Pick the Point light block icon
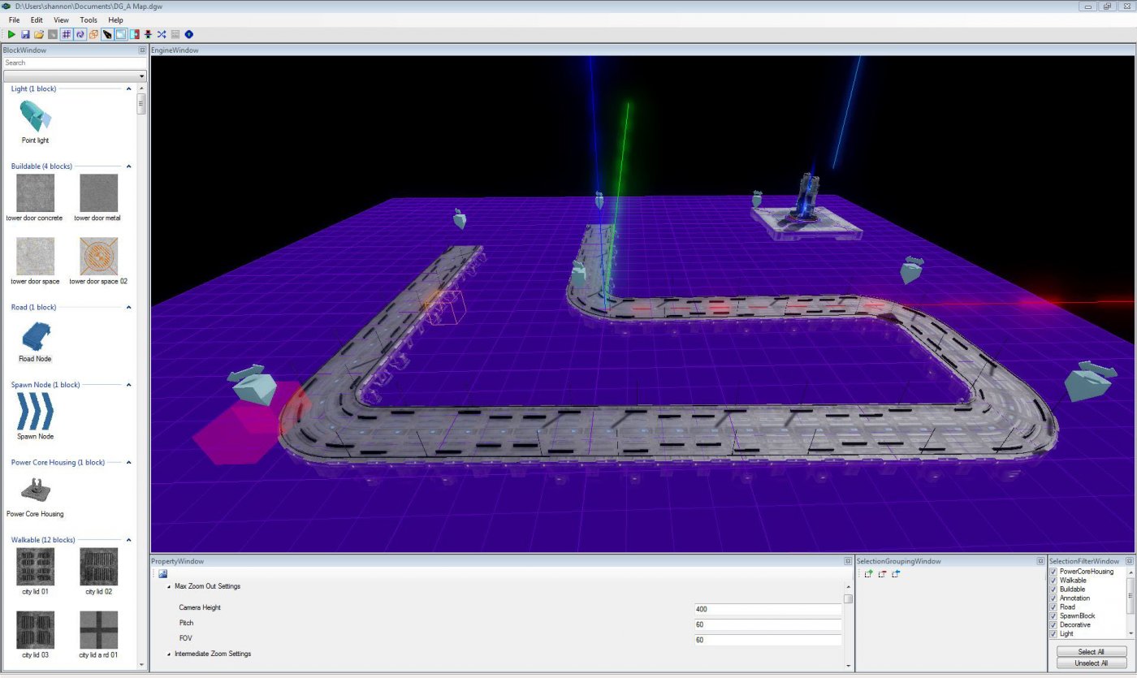The height and width of the screenshot is (678, 1137). coord(35,118)
